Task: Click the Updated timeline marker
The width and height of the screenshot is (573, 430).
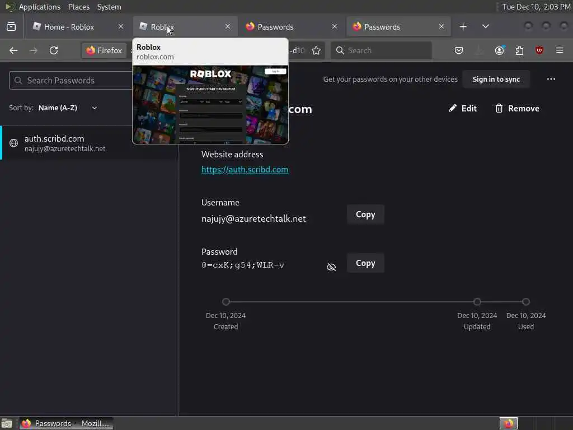Action: coord(477,302)
